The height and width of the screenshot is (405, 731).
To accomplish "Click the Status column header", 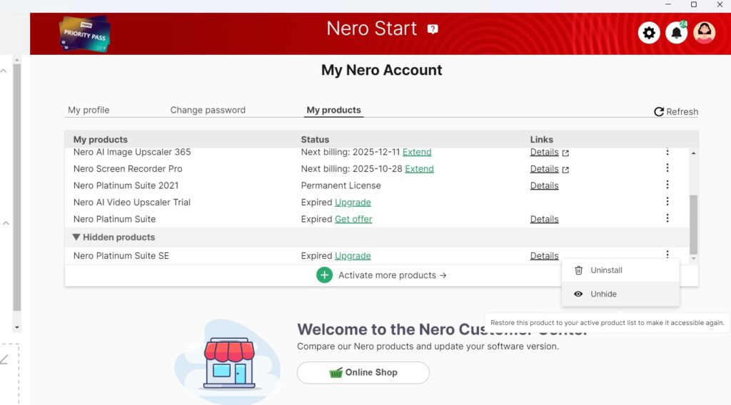I will 315,140.
